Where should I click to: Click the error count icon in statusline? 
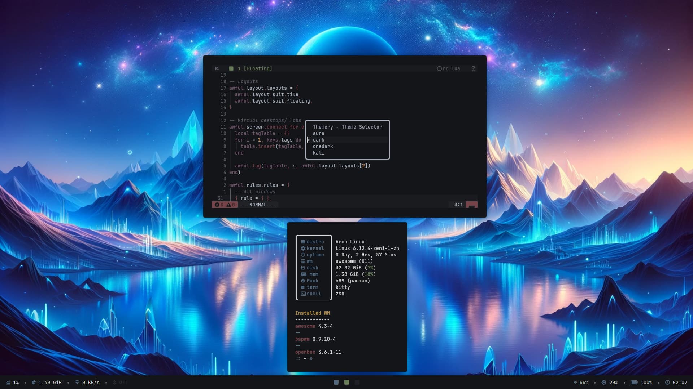217,205
